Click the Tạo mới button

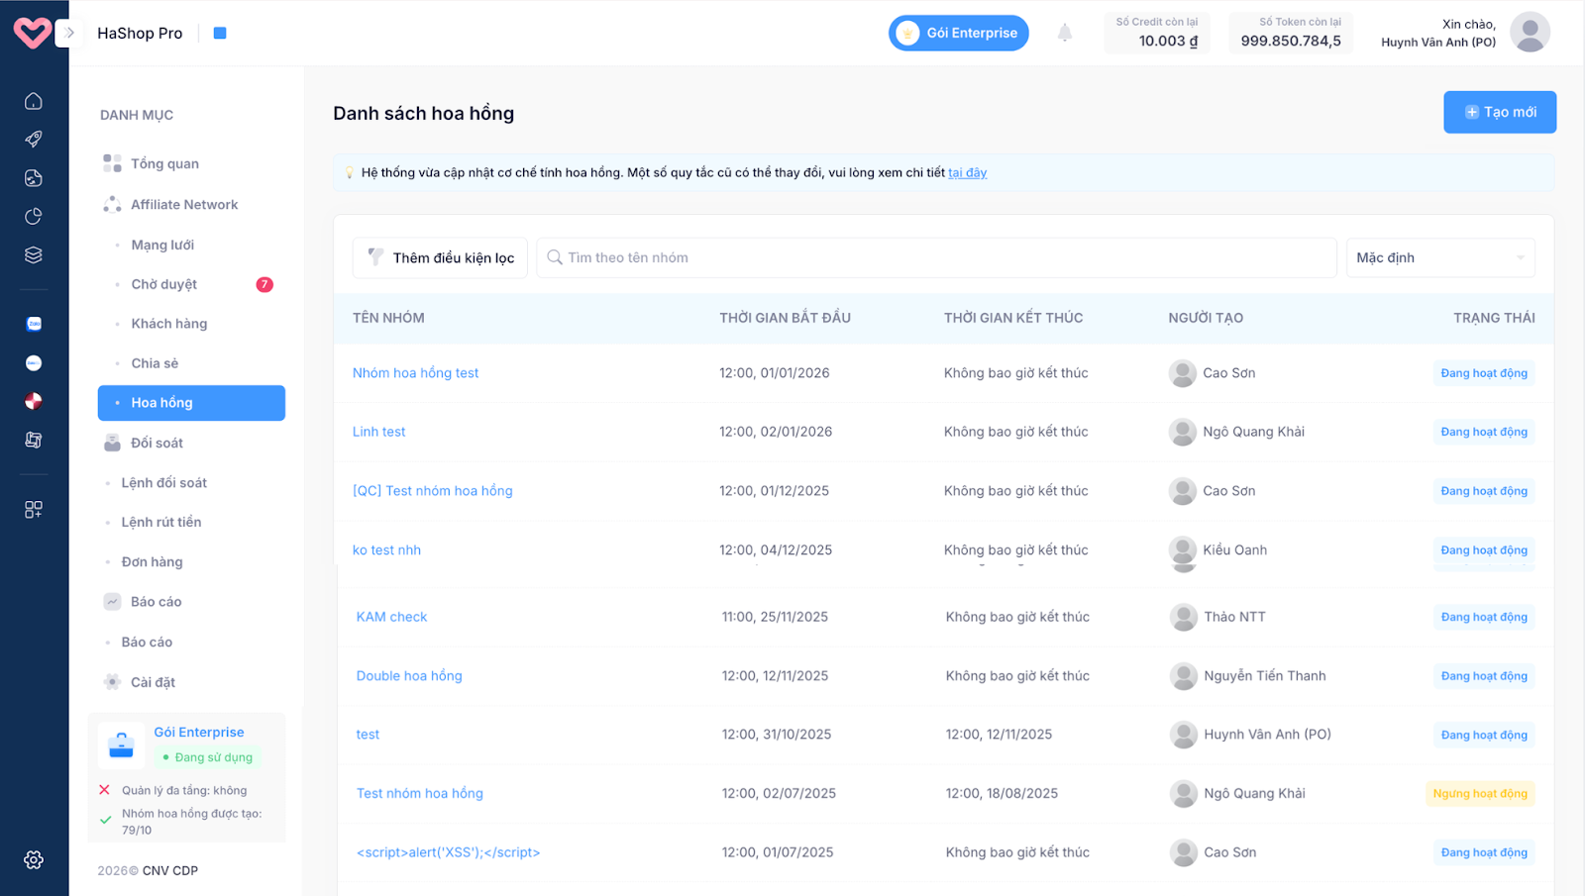click(x=1499, y=112)
